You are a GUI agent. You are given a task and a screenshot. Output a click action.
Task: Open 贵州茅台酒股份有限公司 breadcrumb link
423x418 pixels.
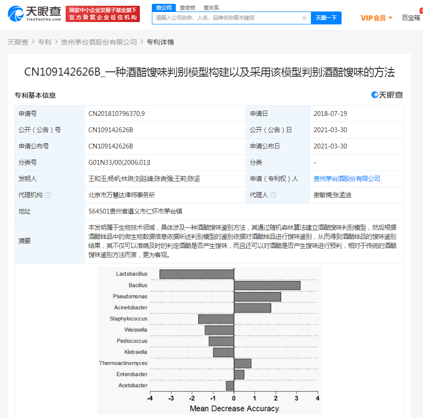pyautogui.click(x=99, y=42)
